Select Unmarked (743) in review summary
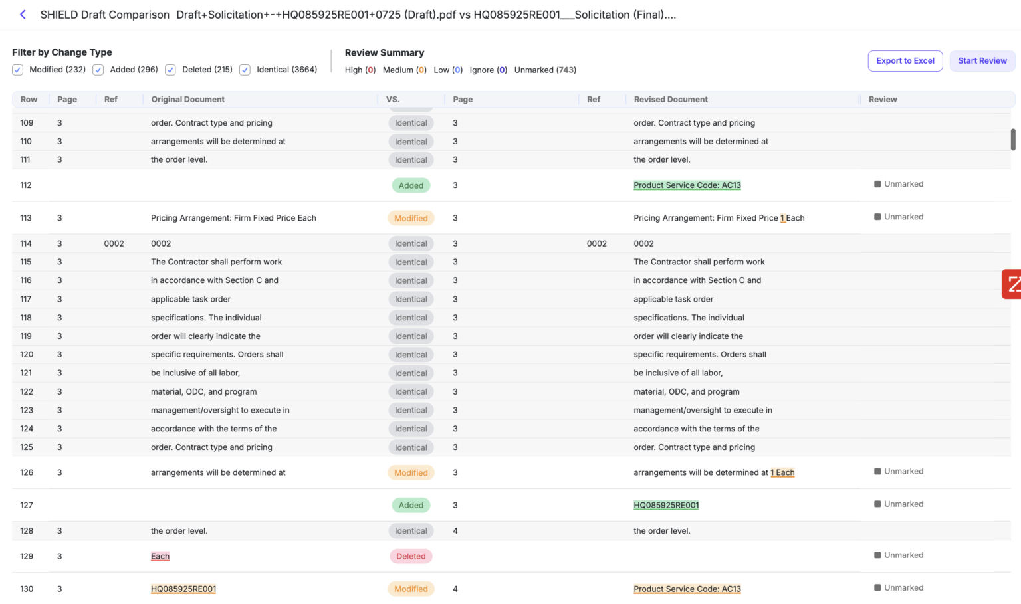 [x=545, y=70]
